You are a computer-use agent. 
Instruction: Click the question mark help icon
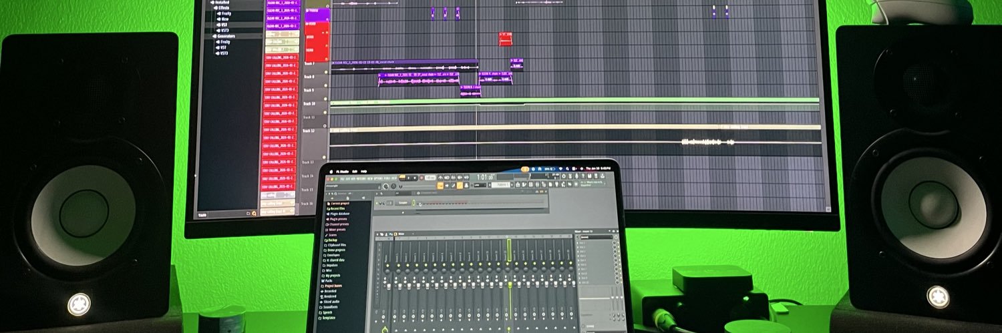[x=582, y=176]
